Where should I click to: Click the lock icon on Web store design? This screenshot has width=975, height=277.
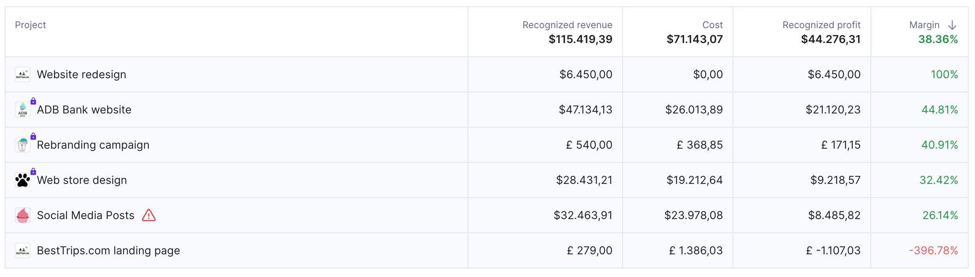[x=33, y=171]
